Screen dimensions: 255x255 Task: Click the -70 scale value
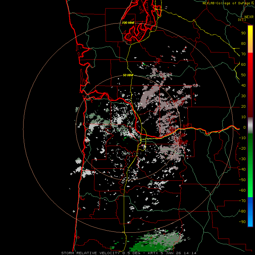242,201
